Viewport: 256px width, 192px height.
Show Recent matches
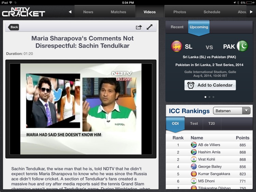[x=177, y=27]
